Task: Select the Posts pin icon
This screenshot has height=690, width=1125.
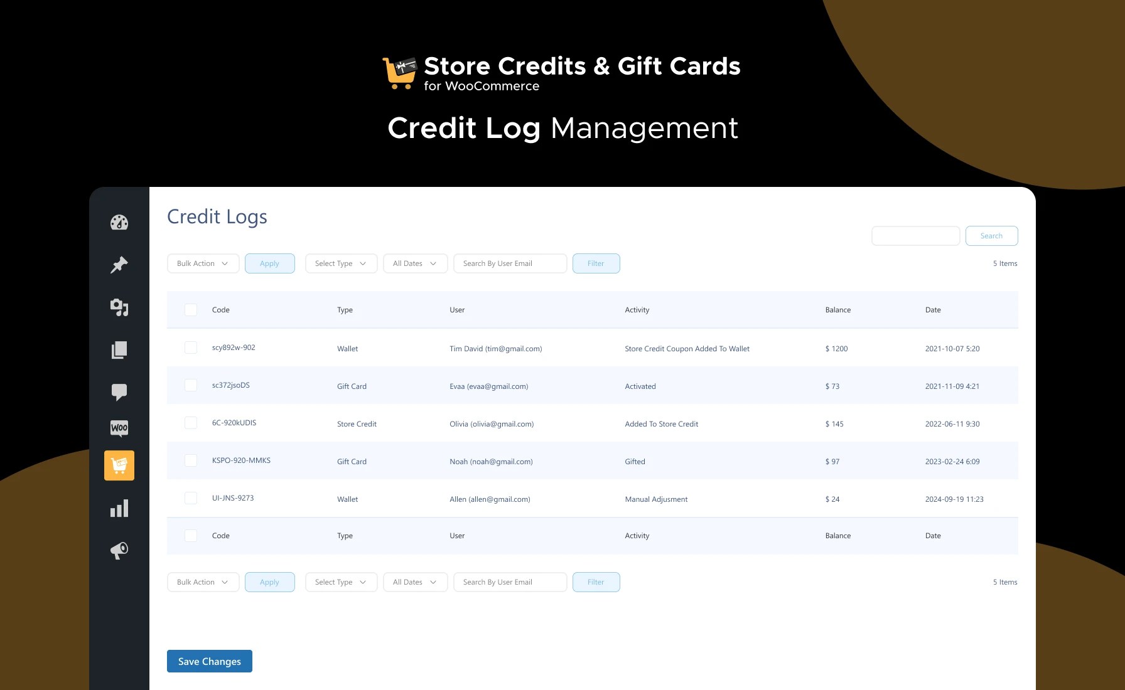Action: 119,265
